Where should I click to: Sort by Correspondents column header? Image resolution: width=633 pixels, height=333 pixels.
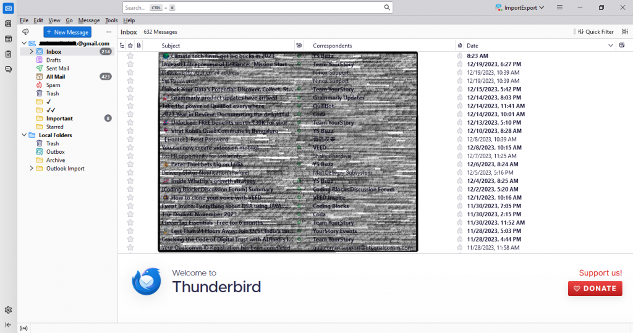click(x=332, y=46)
